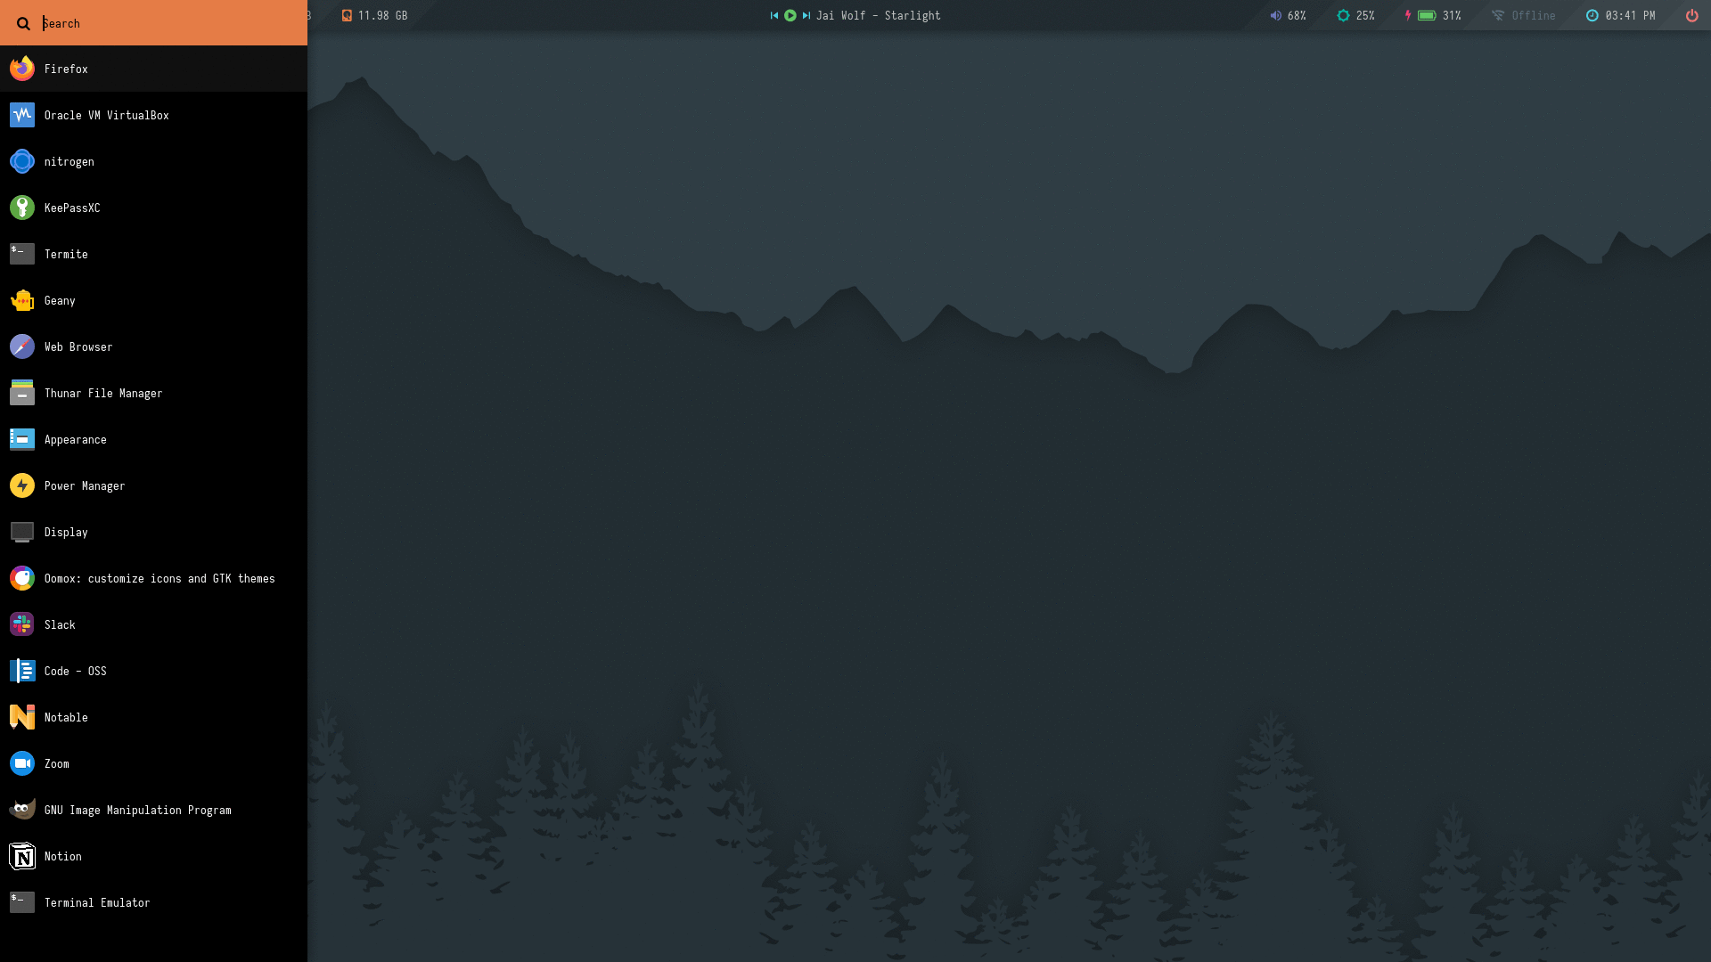Launch Zoom via its camera icon
This screenshot has height=962, width=1711.
click(x=22, y=763)
